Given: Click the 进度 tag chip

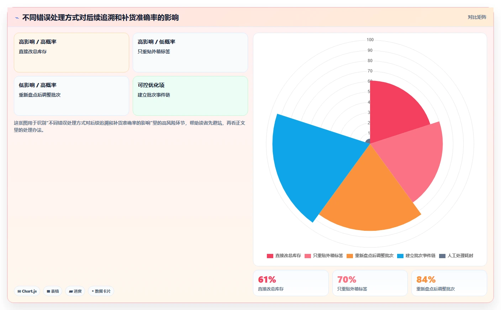Looking at the screenshot, I should click(x=75, y=291).
